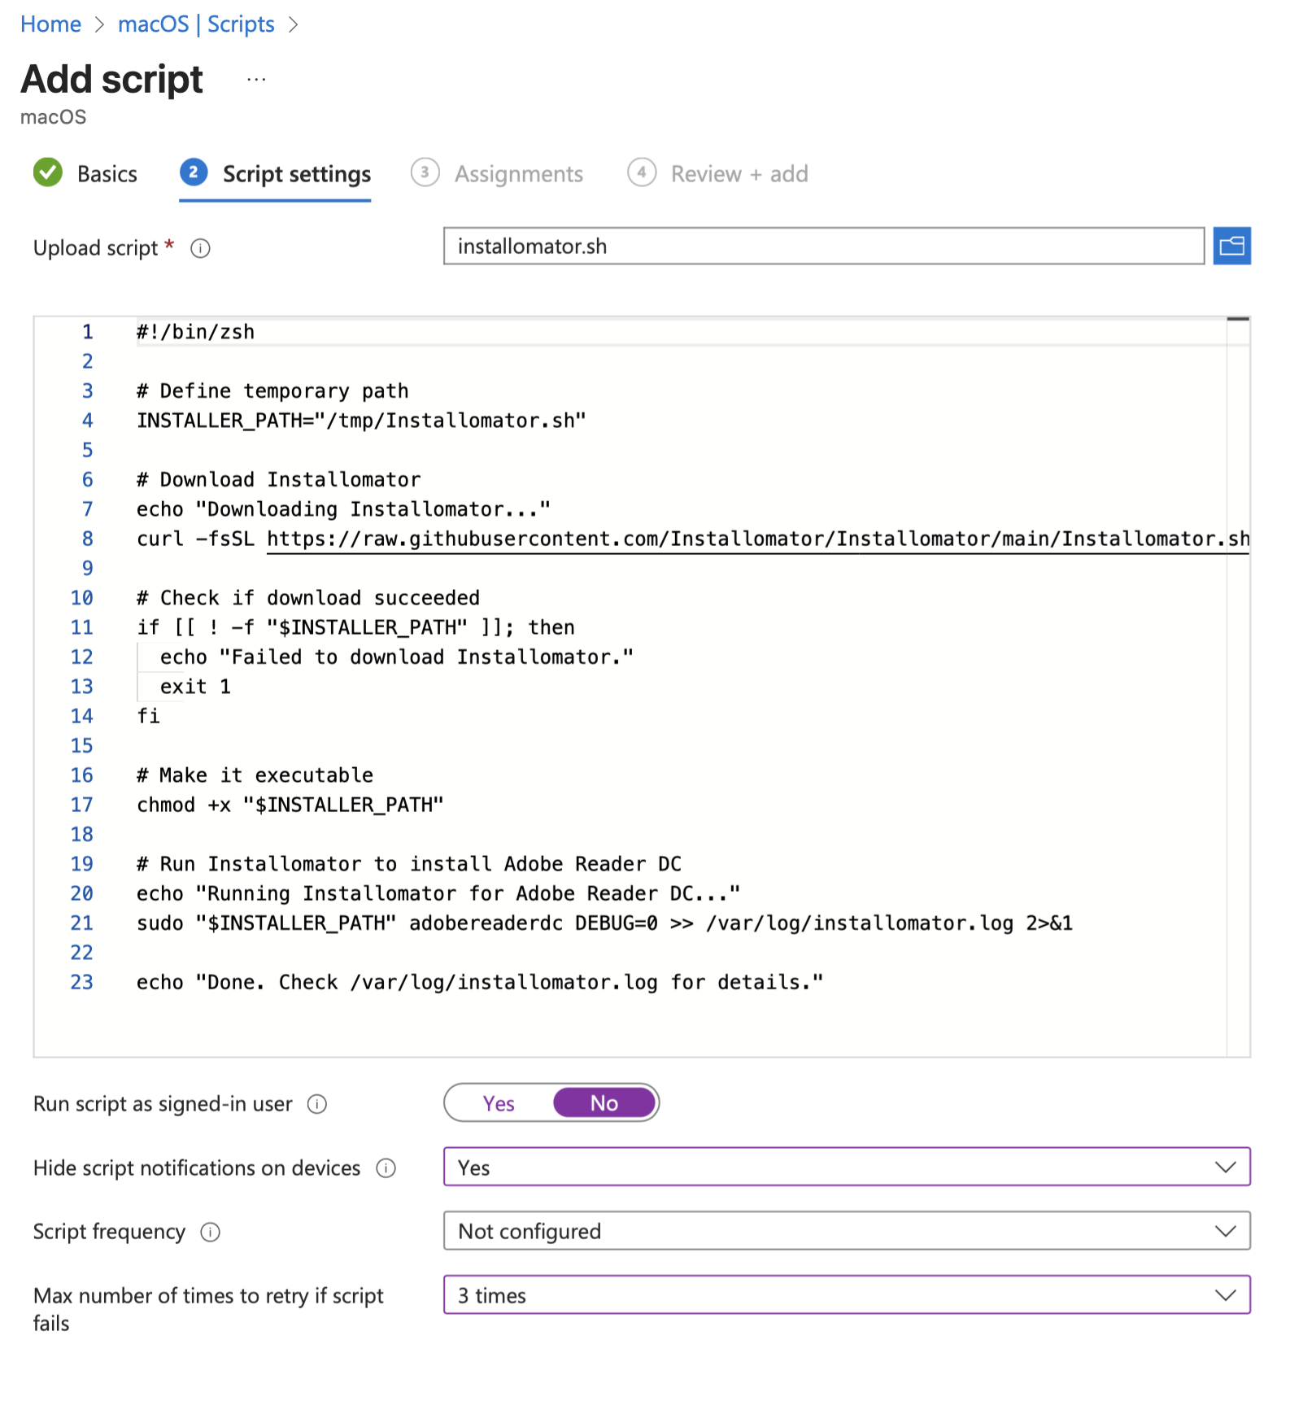Set Run script as signed-in user to Yes

[x=499, y=1103]
